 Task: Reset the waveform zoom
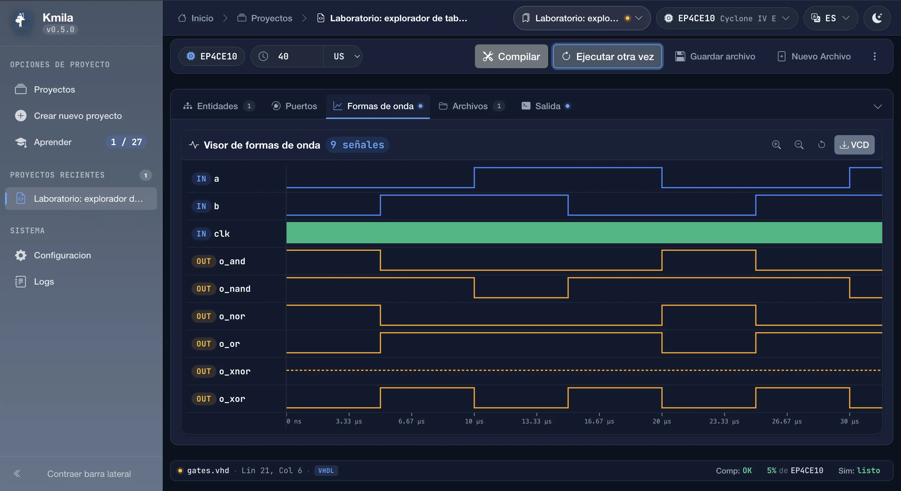pos(822,145)
